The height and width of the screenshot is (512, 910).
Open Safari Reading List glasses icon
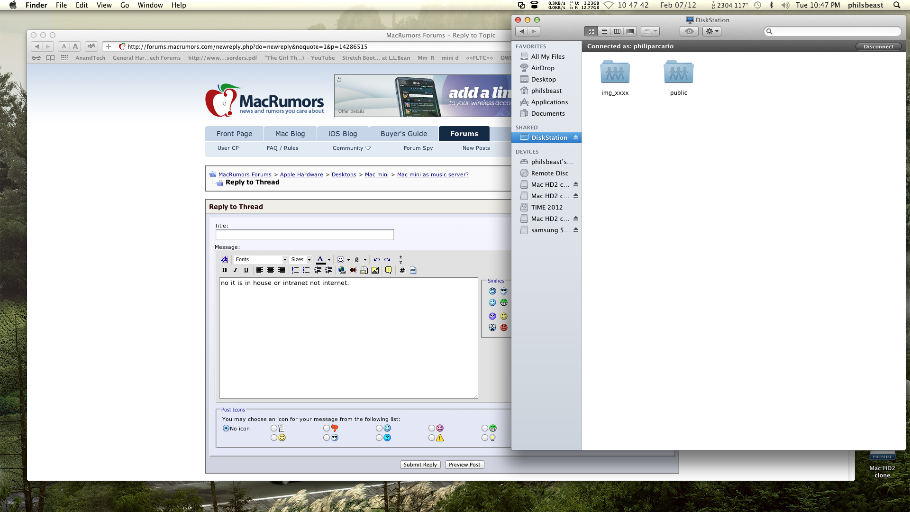point(36,58)
